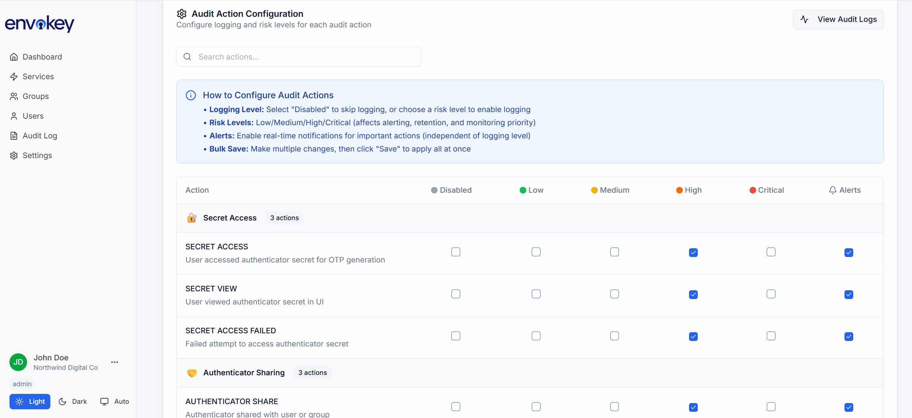
Task: Click the activity pulse icon in View Audit Logs
Action: tap(804, 19)
